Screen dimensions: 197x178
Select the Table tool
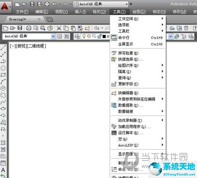(x=3, y=163)
